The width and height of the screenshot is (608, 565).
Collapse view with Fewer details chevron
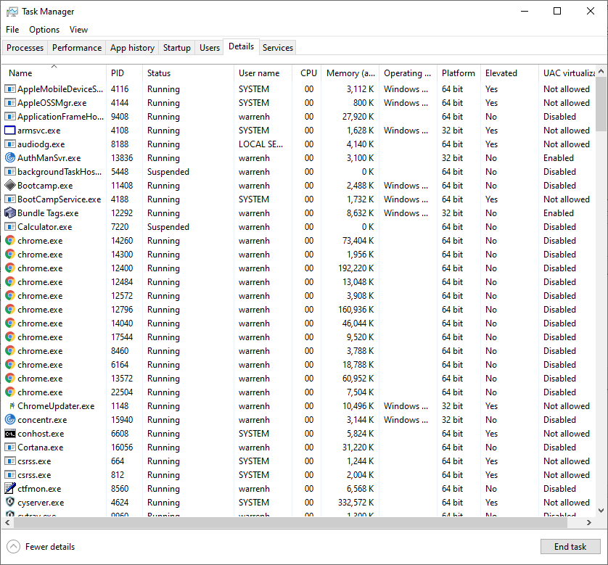13,547
